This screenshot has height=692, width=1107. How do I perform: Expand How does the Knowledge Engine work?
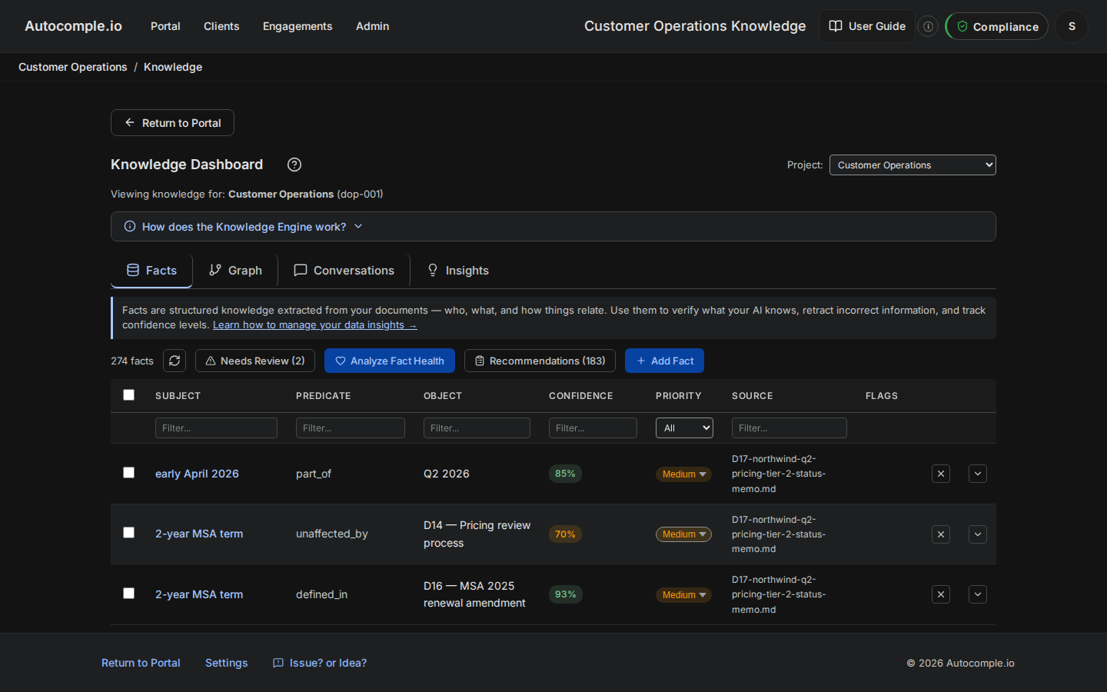tap(553, 227)
